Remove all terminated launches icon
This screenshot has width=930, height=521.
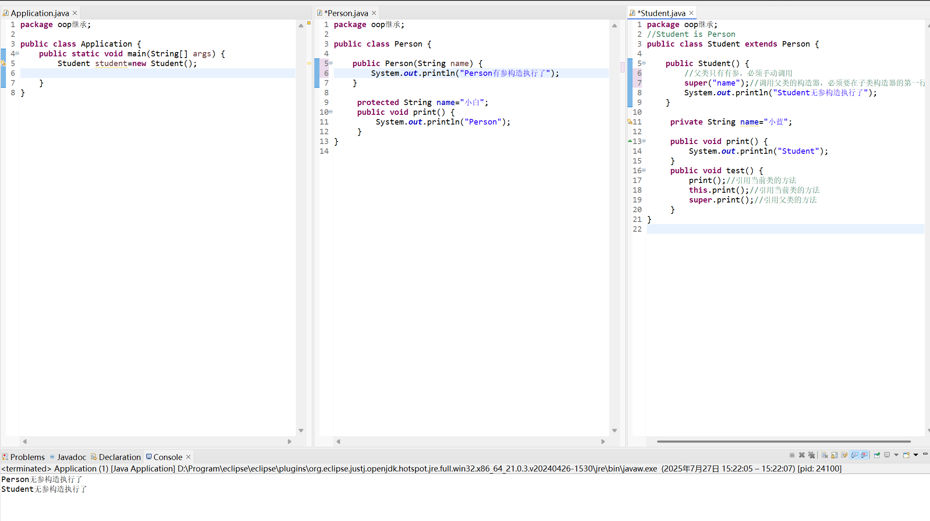pos(811,455)
